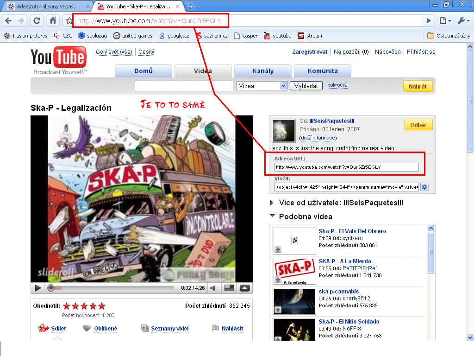
Task: Open the united-games bookmark
Action: [133, 36]
